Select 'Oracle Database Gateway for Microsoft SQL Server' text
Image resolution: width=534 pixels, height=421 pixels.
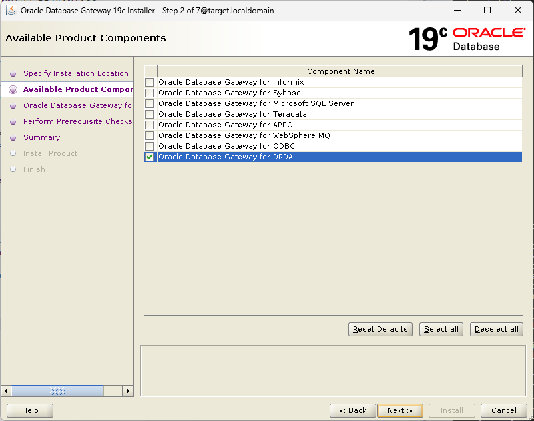256,103
